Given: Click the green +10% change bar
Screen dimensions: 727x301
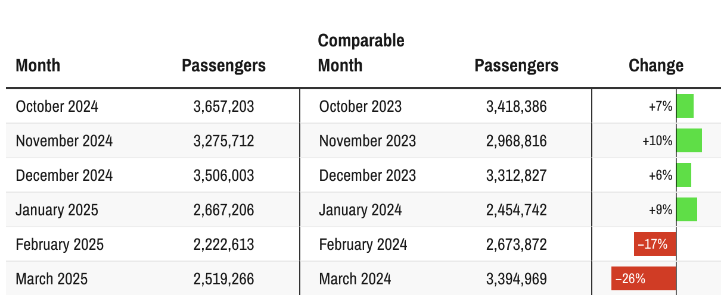Looking at the screenshot, I should pos(689,141).
